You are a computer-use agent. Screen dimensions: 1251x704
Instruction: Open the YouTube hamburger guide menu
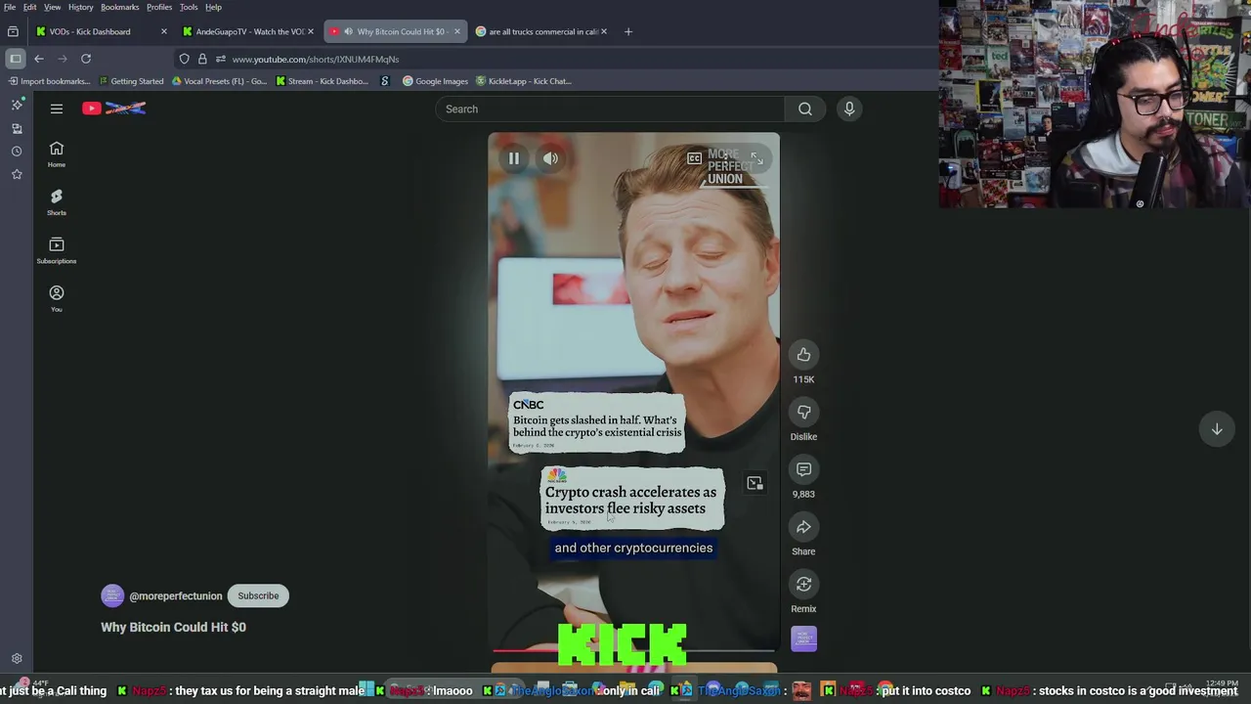[57, 109]
